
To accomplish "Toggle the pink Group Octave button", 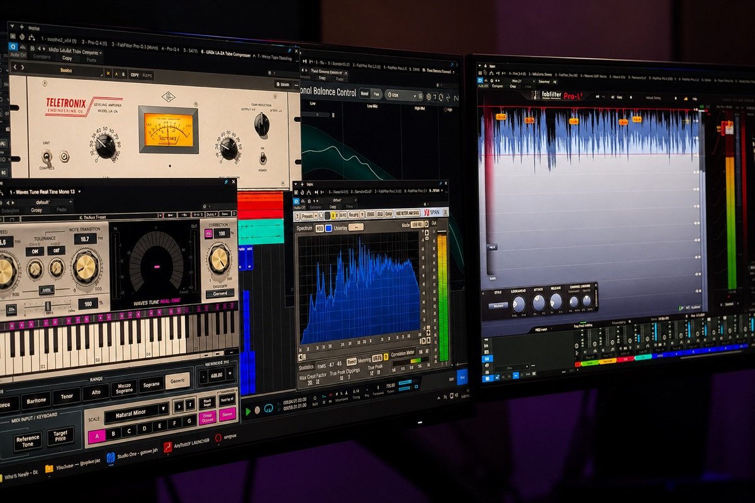I will coord(208,417).
